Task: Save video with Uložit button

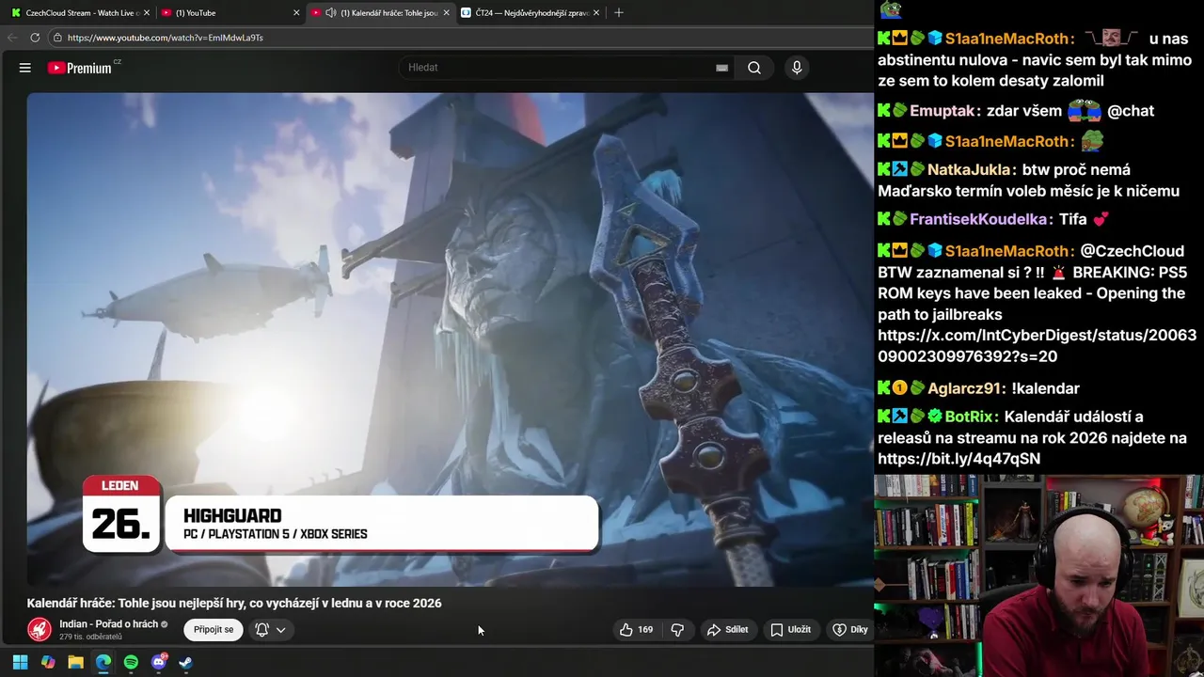Action: [790, 630]
